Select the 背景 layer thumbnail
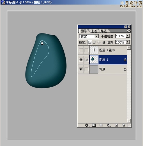Image resolution: width=143 pixels, height=146 pixels. coord(94,69)
